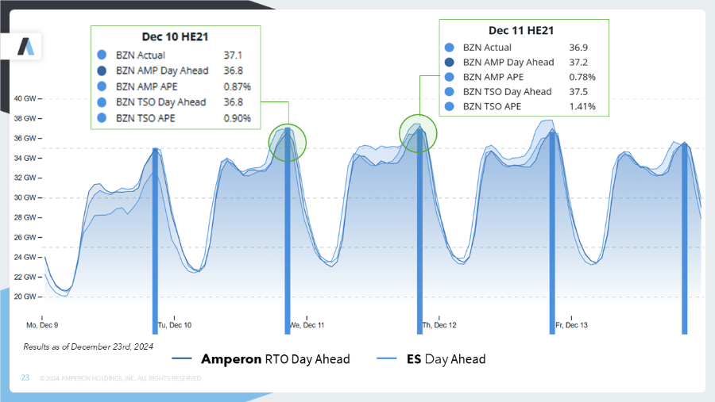Click the 36.9 actual value in Dec 11 tooltip
Viewport: 715px width, 402px height.
click(x=578, y=48)
